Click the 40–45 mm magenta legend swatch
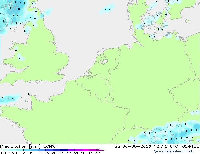 [85, 150]
